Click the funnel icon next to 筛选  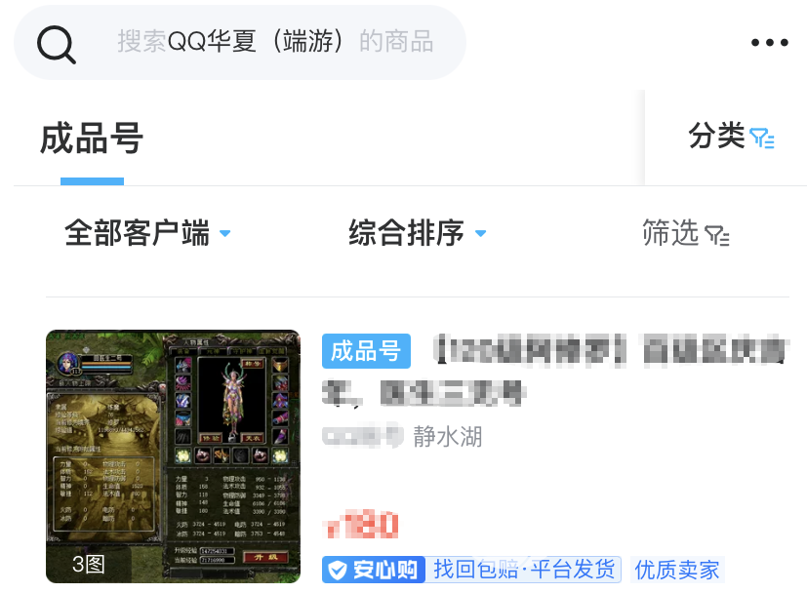[717, 236]
